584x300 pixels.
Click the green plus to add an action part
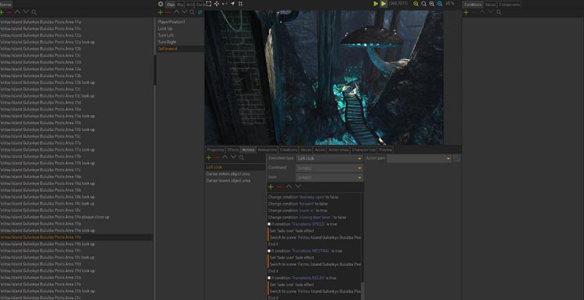pyautogui.click(x=271, y=186)
